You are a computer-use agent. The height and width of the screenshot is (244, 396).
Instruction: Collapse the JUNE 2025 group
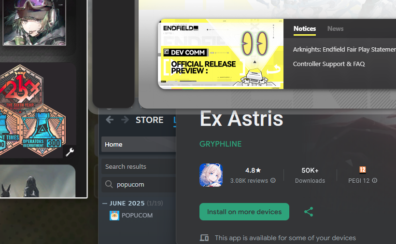click(x=105, y=203)
